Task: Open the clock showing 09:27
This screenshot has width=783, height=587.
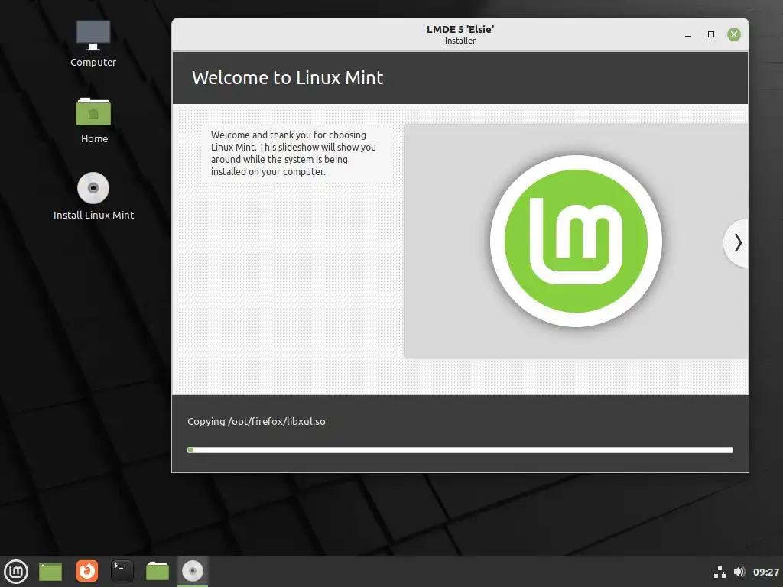Action: 766,572
